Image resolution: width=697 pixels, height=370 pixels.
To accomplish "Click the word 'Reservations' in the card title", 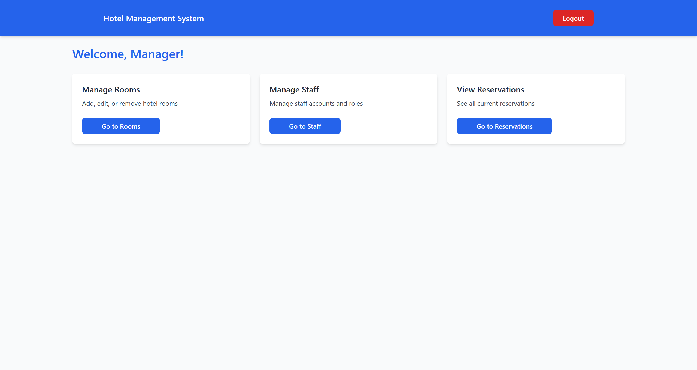I will pyautogui.click(x=500, y=90).
